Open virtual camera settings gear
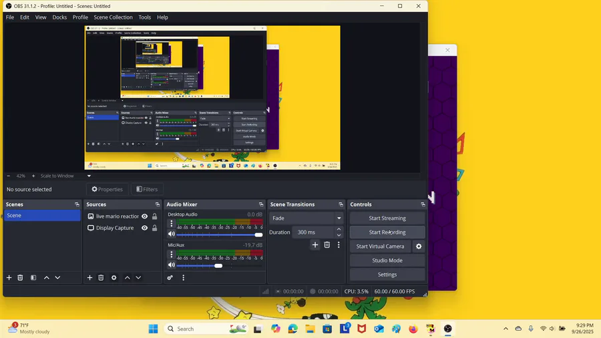The image size is (601, 338). [419, 246]
